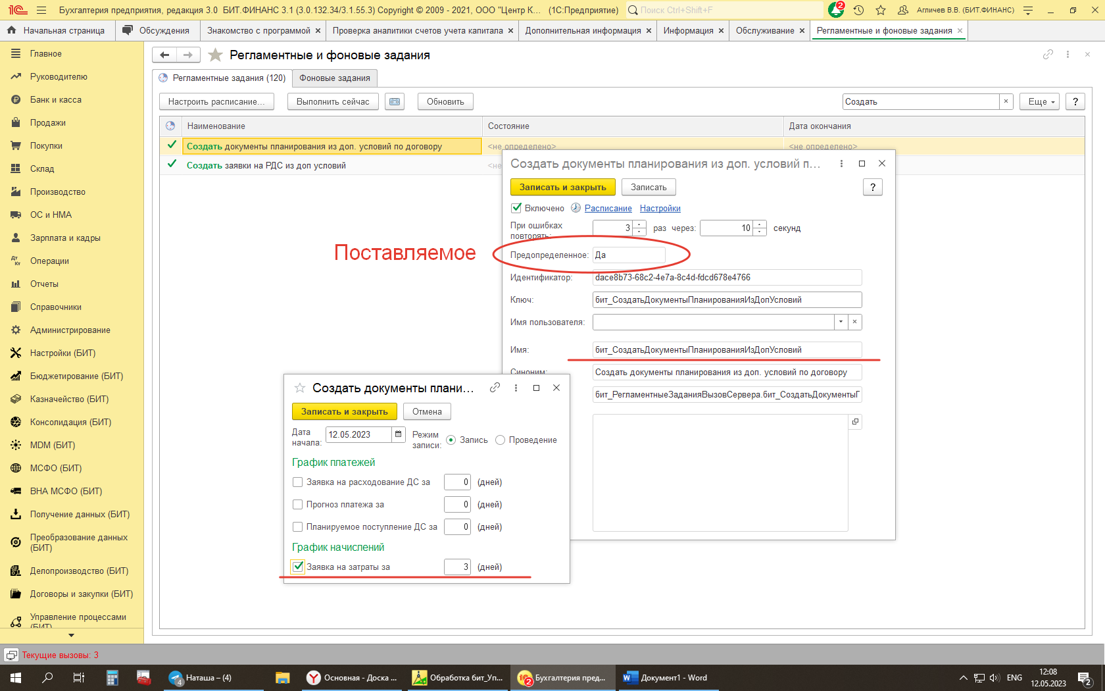Check Заявка на расходование ДС за
Screen dimensions: 1105x691
[297, 482]
